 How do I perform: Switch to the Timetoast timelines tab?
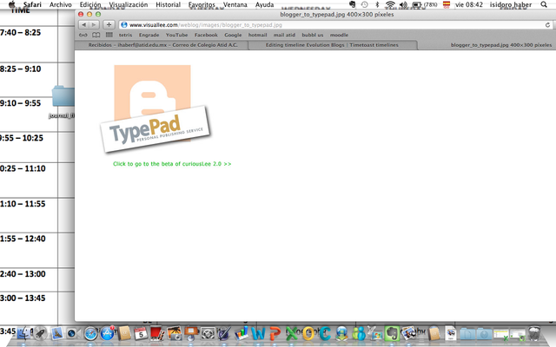tap(332, 45)
